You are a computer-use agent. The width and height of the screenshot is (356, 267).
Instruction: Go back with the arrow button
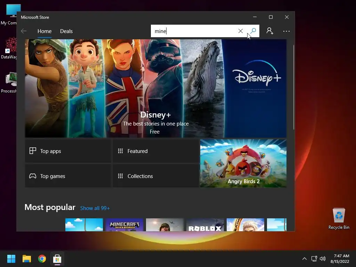(24, 31)
